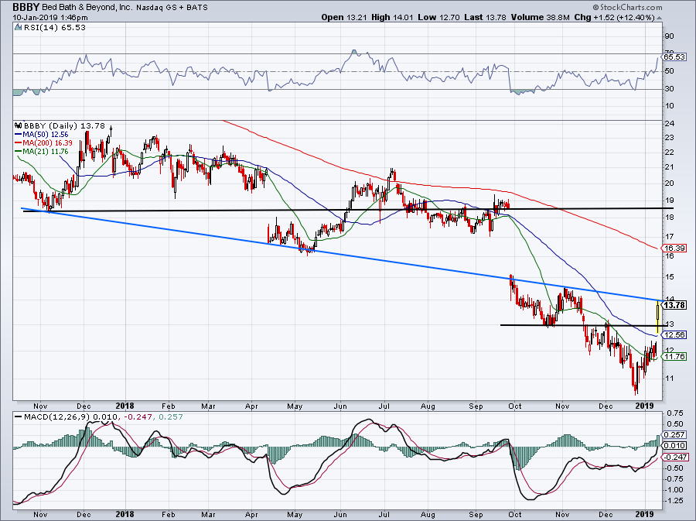696x521 pixels.
Task: Click the 0.010 MACD tag on the right axis
Action: point(675,445)
